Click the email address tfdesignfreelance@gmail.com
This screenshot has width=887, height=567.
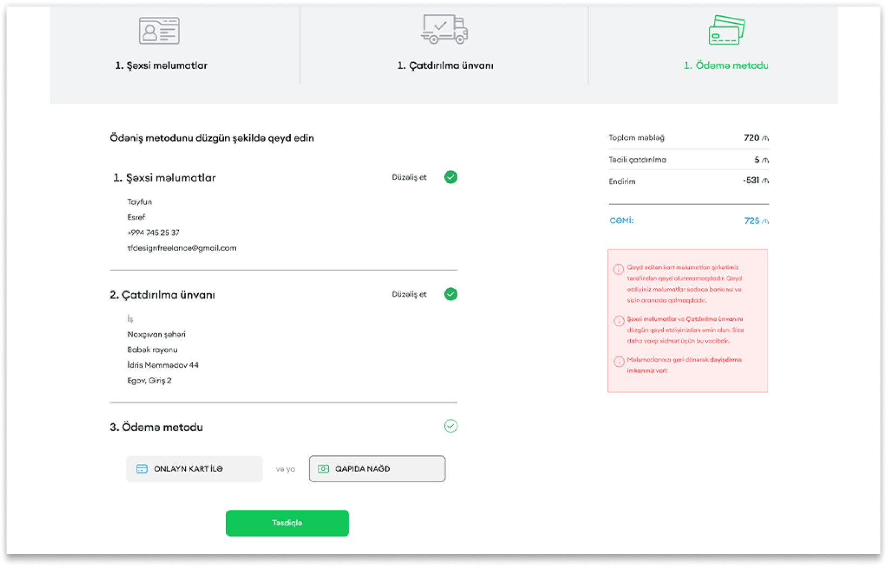coord(182,248)
